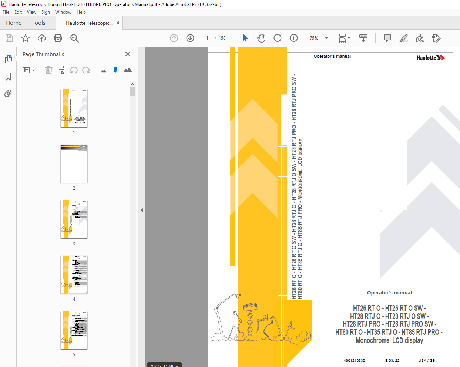Select page 3 thumbnail
The width and height of the screenshot is (460, 367).
[74, 219]
